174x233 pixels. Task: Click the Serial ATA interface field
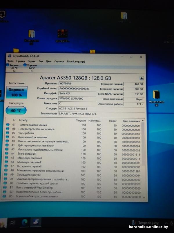(77, 93)
